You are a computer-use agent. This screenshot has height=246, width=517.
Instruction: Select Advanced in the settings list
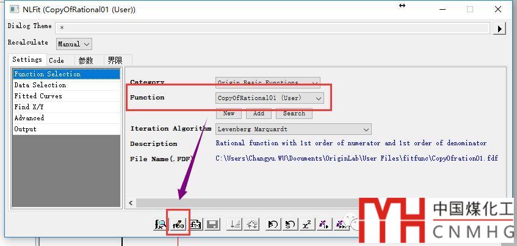pos(67,118)
